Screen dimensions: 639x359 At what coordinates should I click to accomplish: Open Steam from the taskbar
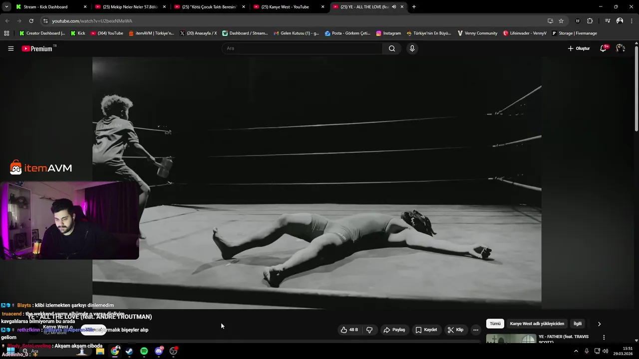129,351
